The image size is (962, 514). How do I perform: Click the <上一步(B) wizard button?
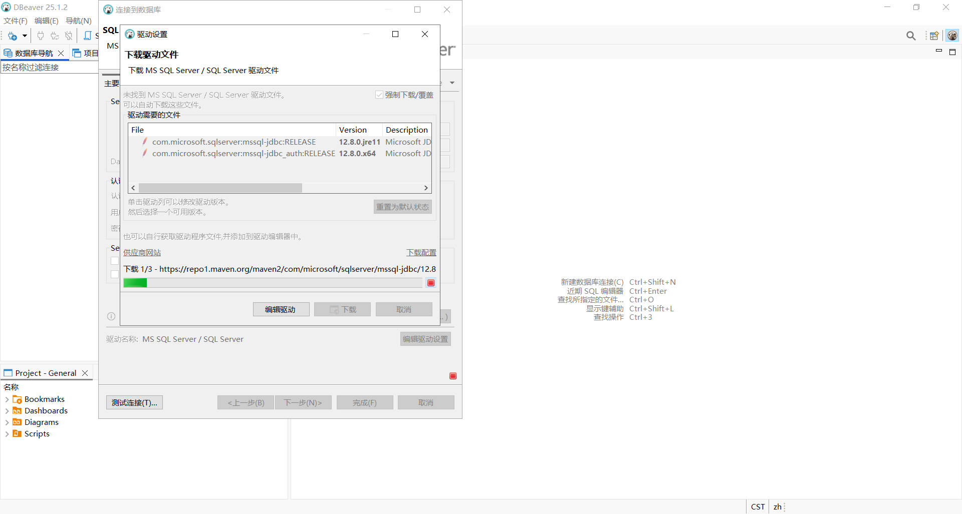point(246,402)
